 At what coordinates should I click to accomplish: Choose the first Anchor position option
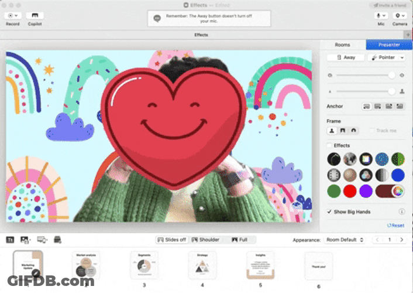coord(366,107)
